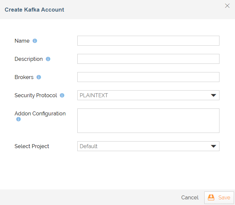This screenshot has height=205, width=235.
Task: Click inside the Addon Configuration text area
Action: coord(148,121)
